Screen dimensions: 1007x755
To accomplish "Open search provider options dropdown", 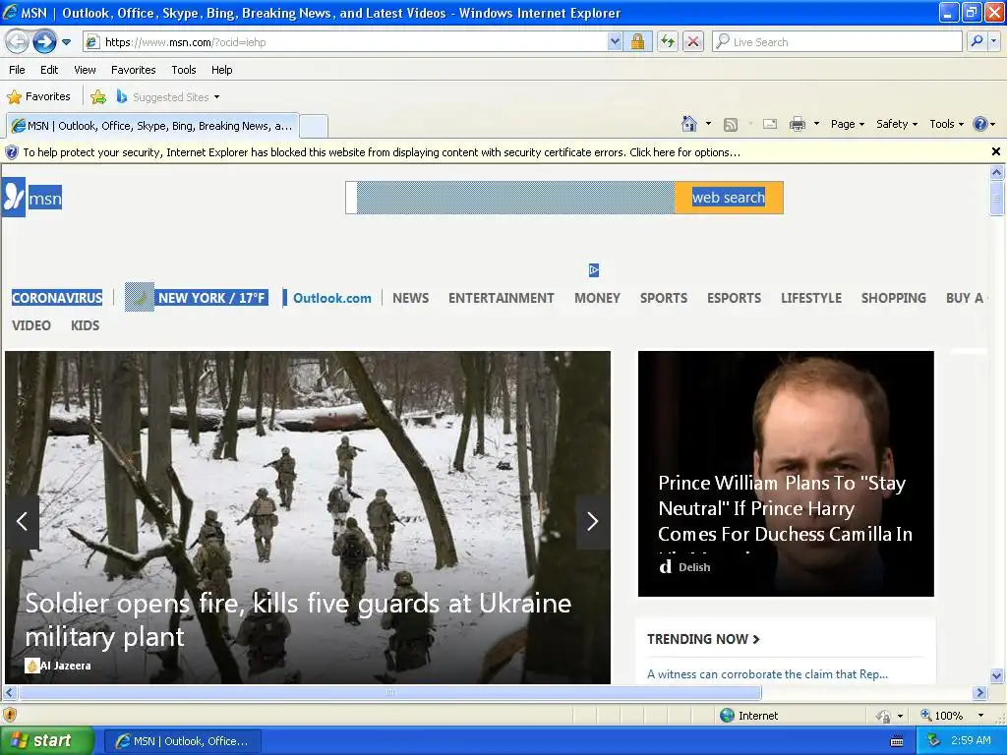I will [x=993, y=41].
